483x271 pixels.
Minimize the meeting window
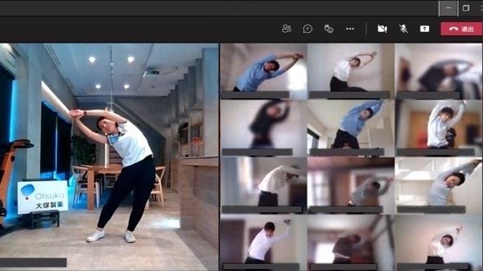pos(448,8)
